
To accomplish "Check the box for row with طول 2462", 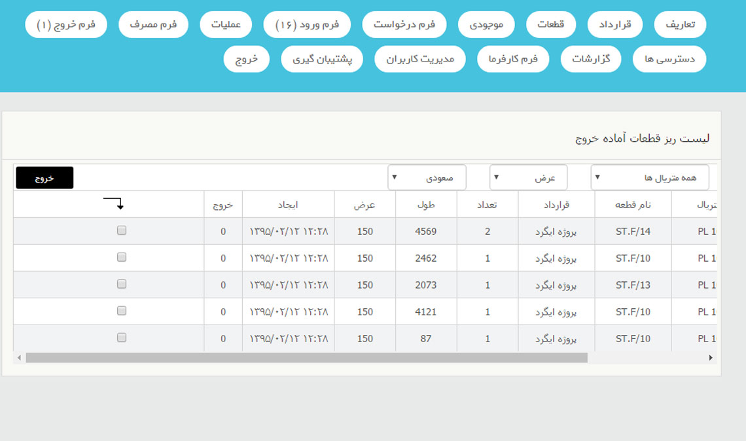I will click(122, 257).
